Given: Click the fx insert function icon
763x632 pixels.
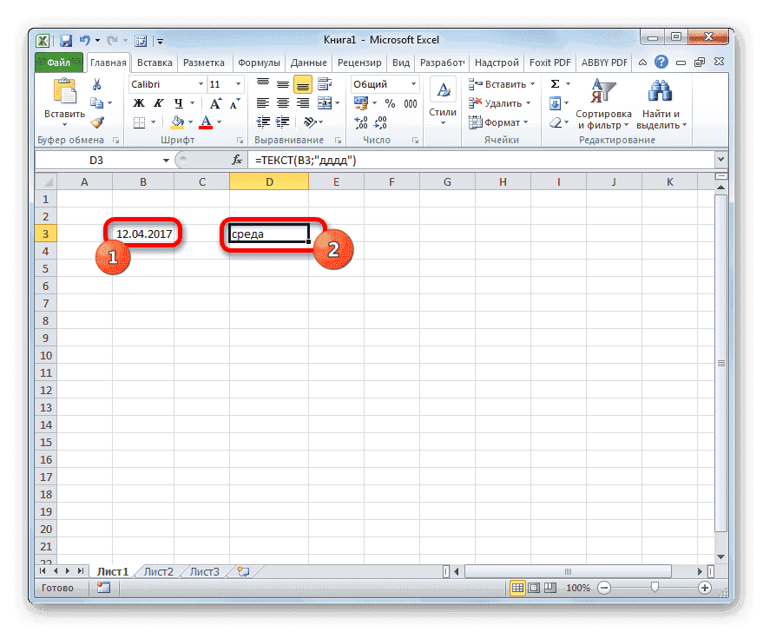Looking at the screenshot, I should (236, 160).
